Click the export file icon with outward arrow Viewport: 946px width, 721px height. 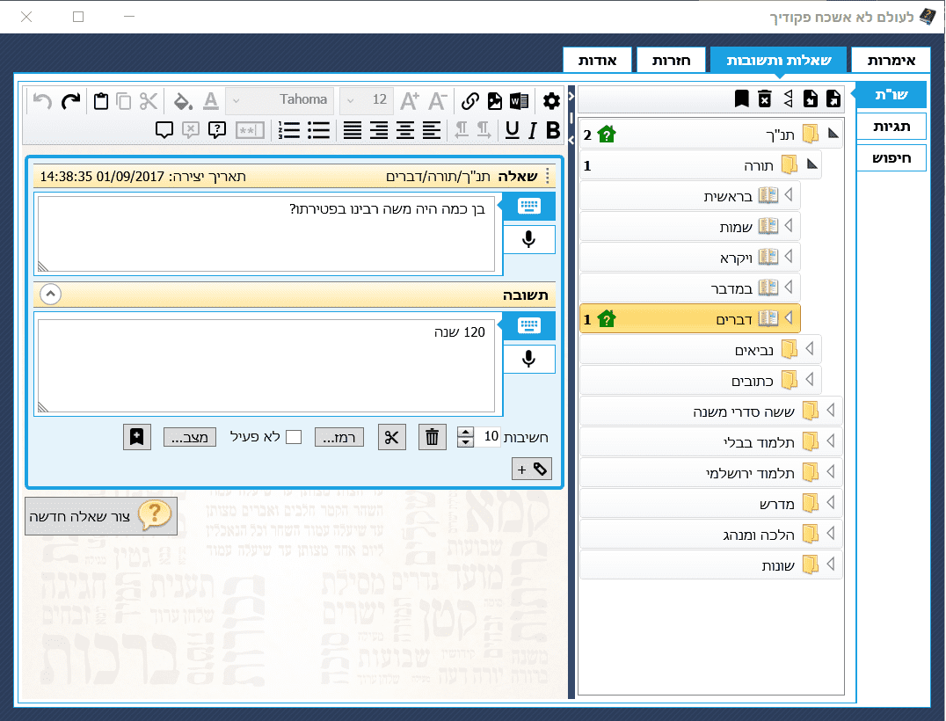(x=833, y=98)
